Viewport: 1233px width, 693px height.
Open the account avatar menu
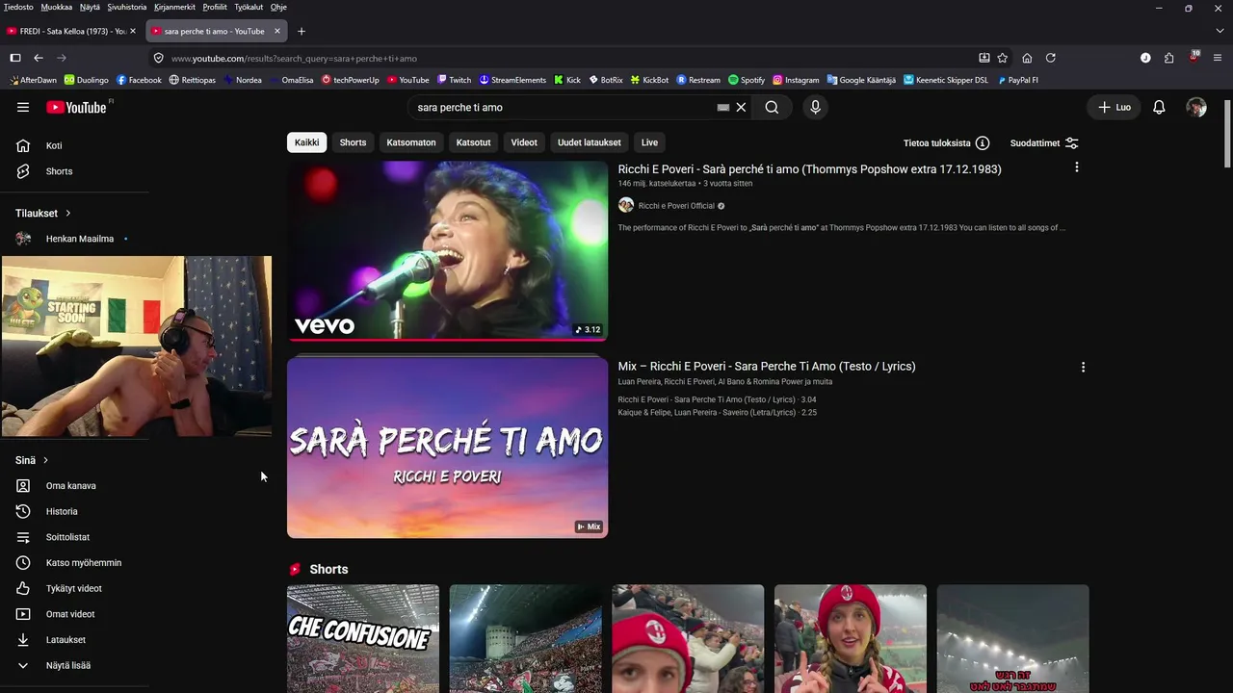(x=1196, y=107)
